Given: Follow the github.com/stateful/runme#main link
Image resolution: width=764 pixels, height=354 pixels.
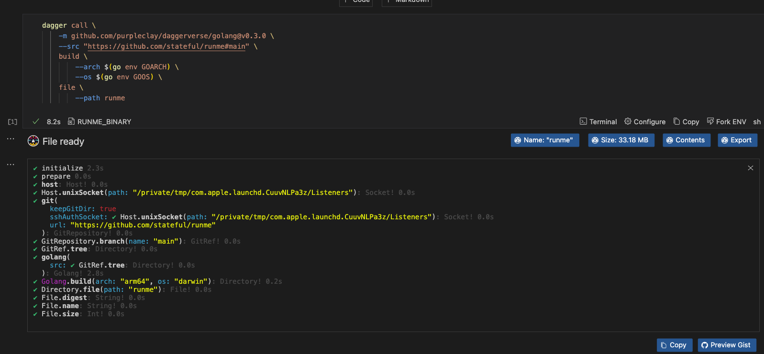Looking at the screenshot, I should (x=166, y=46).
